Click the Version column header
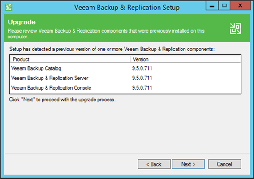The image size is (254, 179). tap(185, 59)
